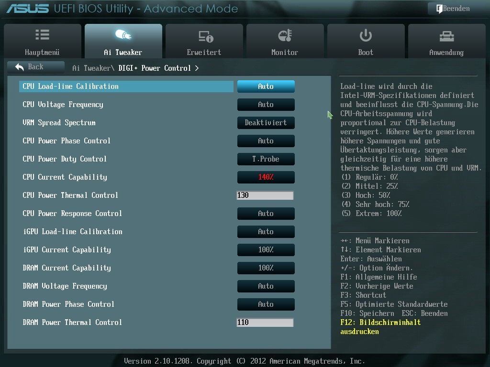Open CPU Power Phase Control dropdown
Viewport: 490px width, 367px height.
tap(266, 141)
